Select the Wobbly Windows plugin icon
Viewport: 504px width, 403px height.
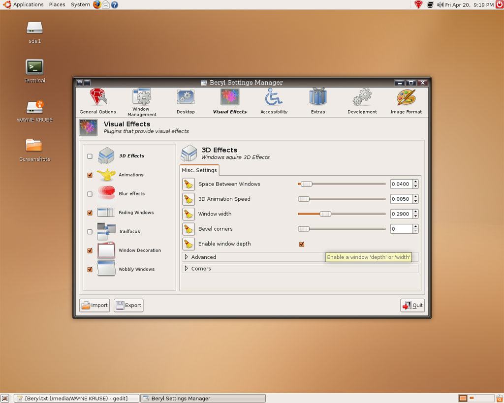coord(106,269)
